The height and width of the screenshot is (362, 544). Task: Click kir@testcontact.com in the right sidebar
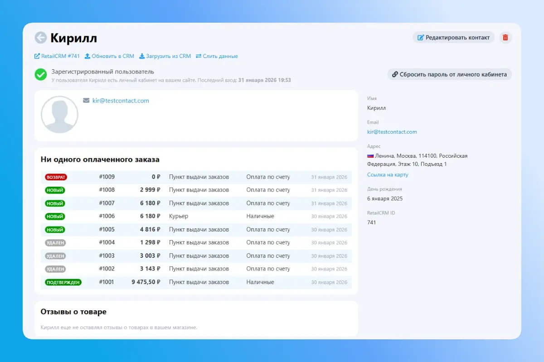[x=392, y=132]
